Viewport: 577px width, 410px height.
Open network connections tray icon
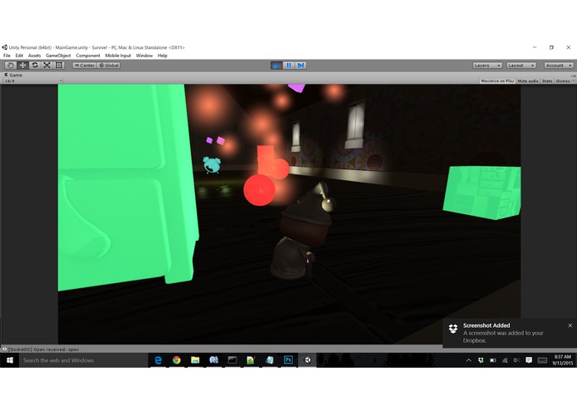[x=505, y=360]
